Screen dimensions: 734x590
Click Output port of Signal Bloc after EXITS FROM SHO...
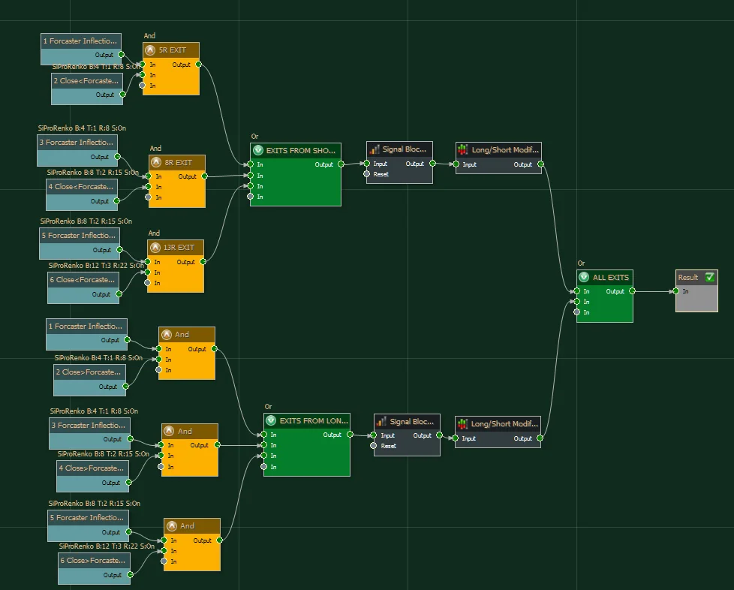pos(432,164)
